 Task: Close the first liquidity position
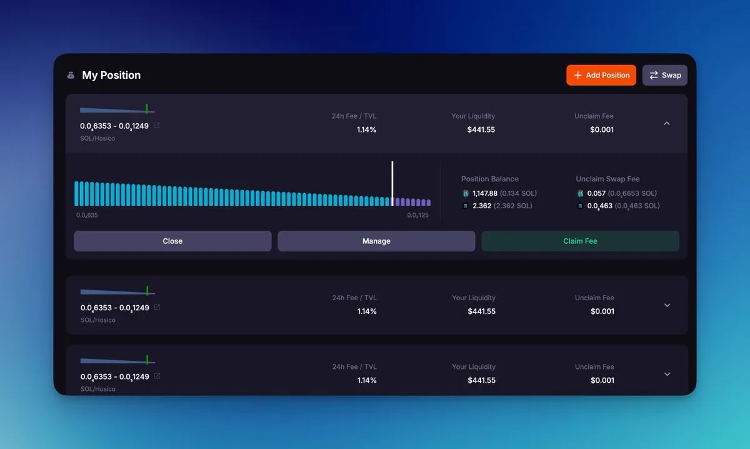(x=172, y=241)
